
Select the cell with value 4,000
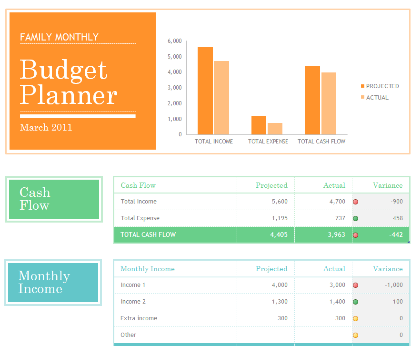point(266,285)
